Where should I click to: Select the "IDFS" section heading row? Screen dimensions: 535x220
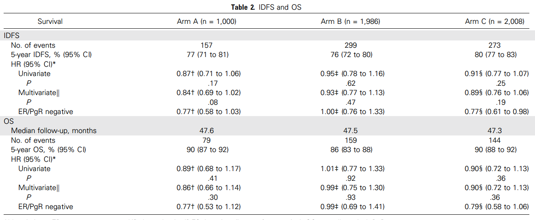(x=12, y=36)
